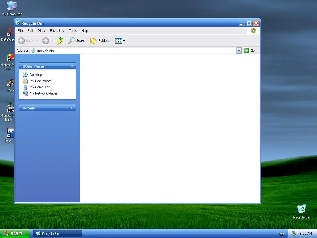Open My Computer link in sidebar
Image resolution: width=317 pixels, height=238 pixels.
[40, 87]
